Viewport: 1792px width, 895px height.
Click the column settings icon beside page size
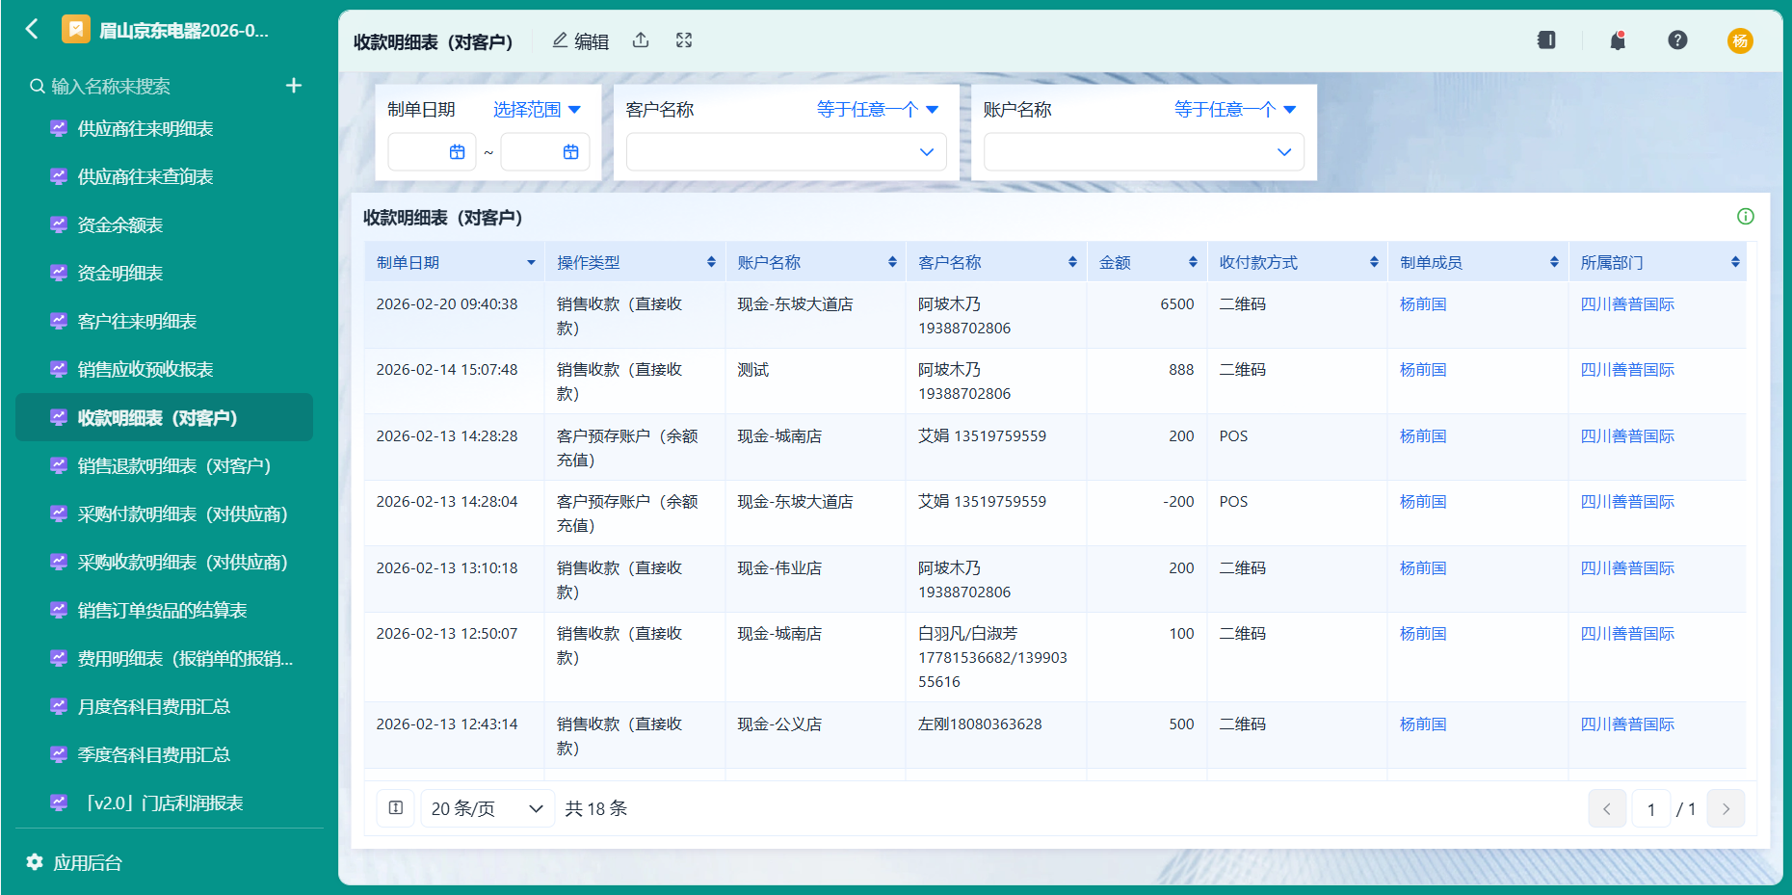click(396, 808)
